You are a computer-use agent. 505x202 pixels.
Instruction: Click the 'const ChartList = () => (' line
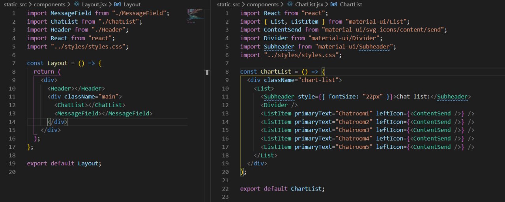coord(282,72)
